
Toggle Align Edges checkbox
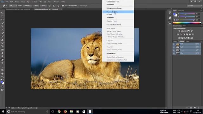coord(79,6)
